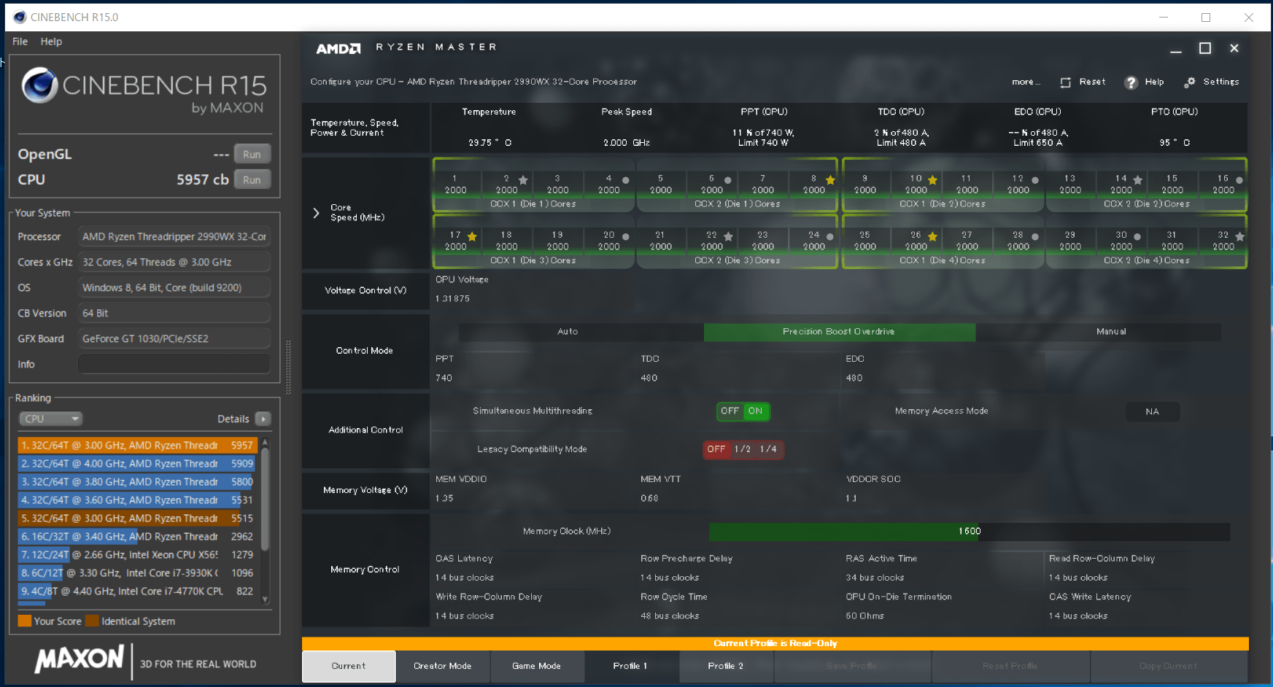
Task: Set Legacy Compatibility Mode to OFF
Action: [716, 449]
